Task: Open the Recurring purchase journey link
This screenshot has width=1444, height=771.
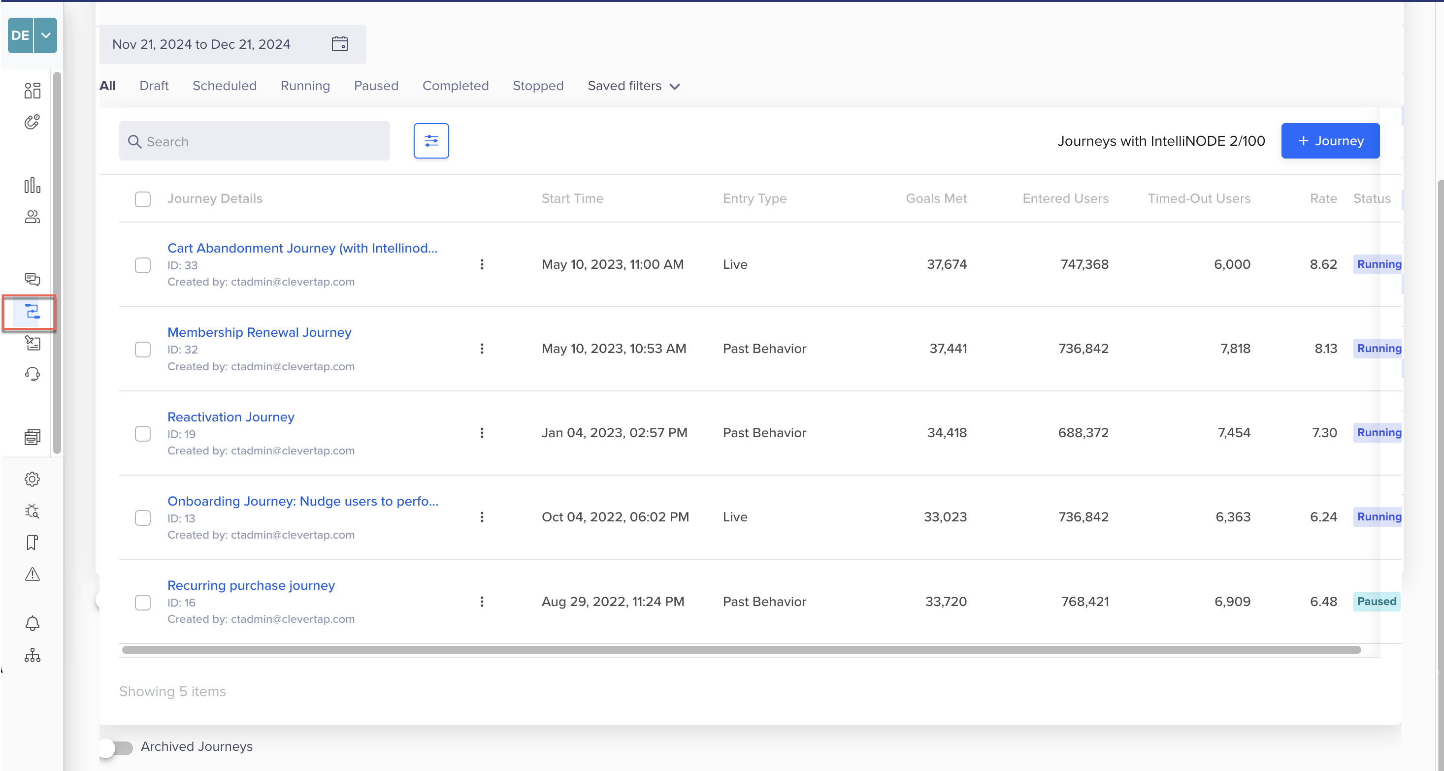Action: pos(251,585)
